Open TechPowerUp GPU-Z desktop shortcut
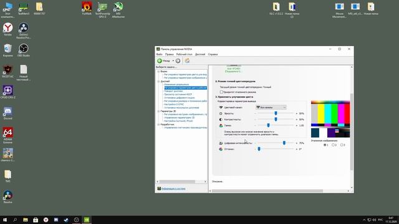Viewport: 399px width, 224px height. pos(102,10)
